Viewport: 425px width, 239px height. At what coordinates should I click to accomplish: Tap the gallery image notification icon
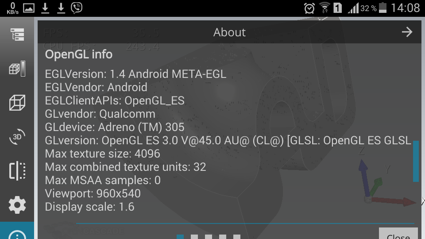point(29,8)
